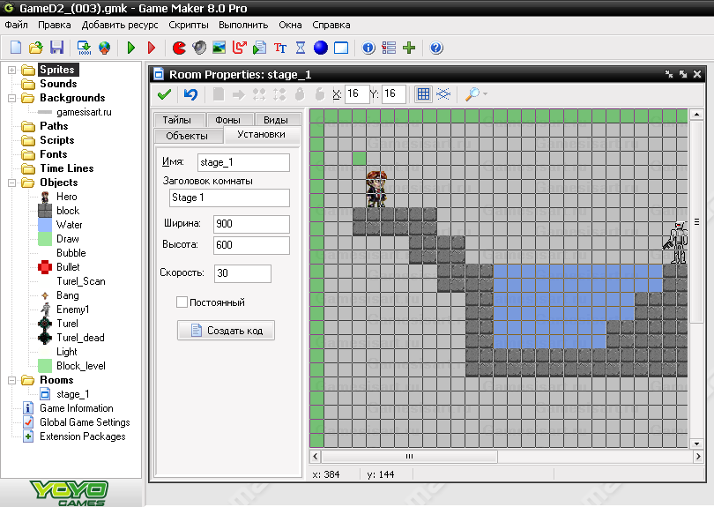Toggle isometric grid in room editor

[443, 93]
